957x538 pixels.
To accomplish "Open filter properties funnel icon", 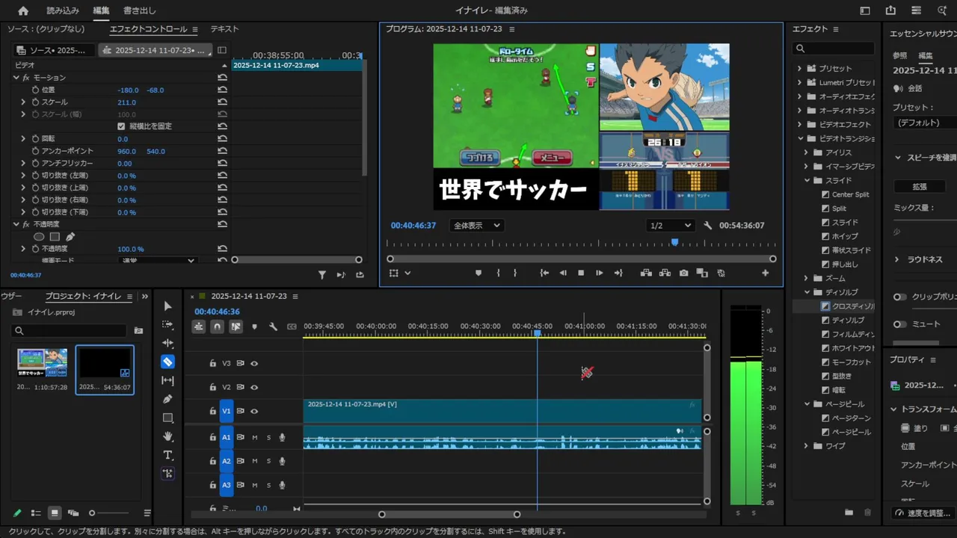I will coord(322,275).
